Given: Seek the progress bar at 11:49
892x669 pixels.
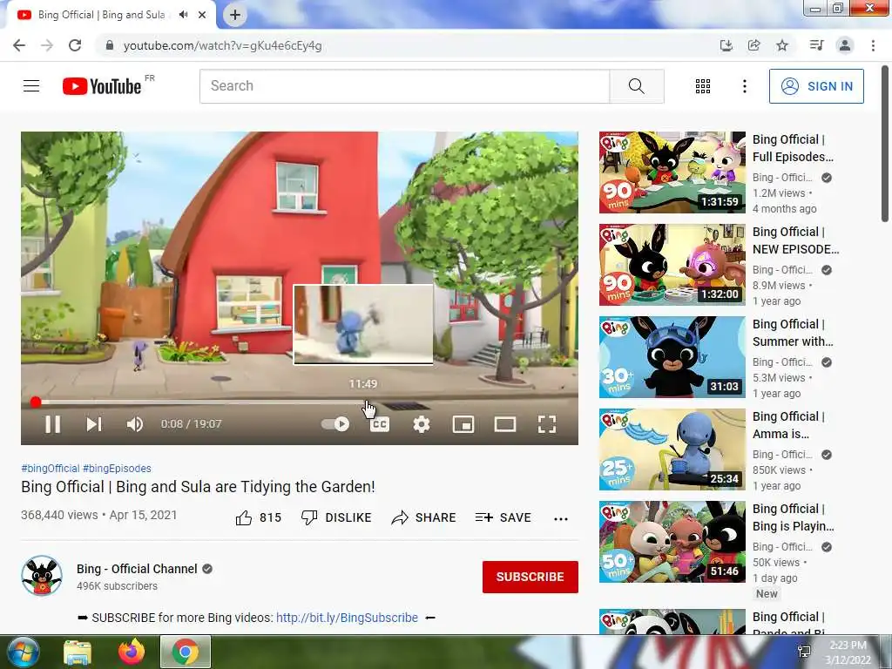Looking at the screenshot, I should pyautogui.click(x=364, y=402).
